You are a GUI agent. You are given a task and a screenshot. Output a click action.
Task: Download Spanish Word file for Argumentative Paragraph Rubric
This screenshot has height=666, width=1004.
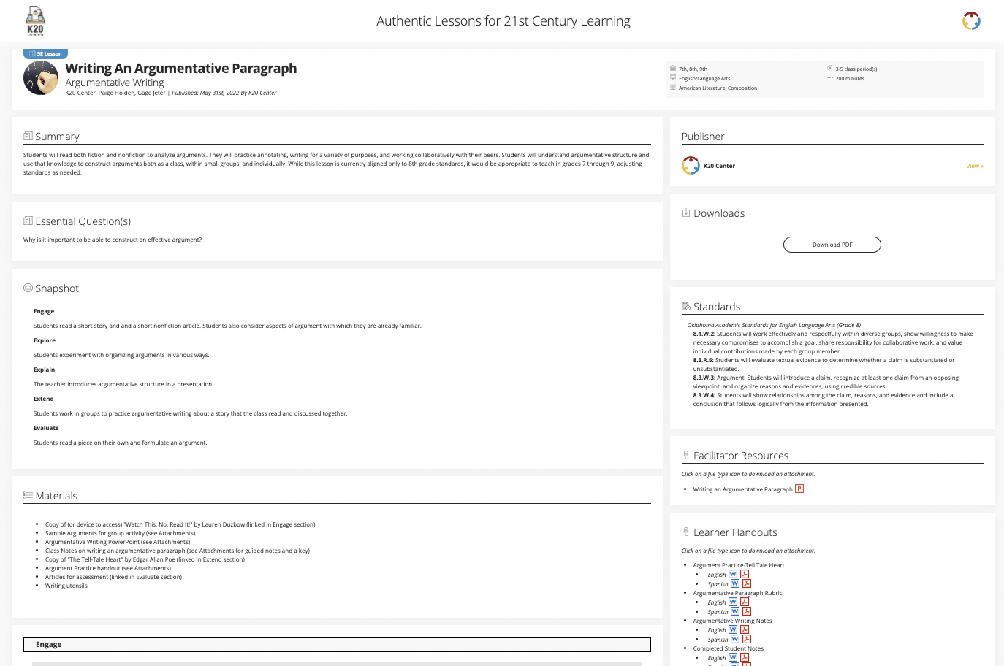tap(735, 612)
